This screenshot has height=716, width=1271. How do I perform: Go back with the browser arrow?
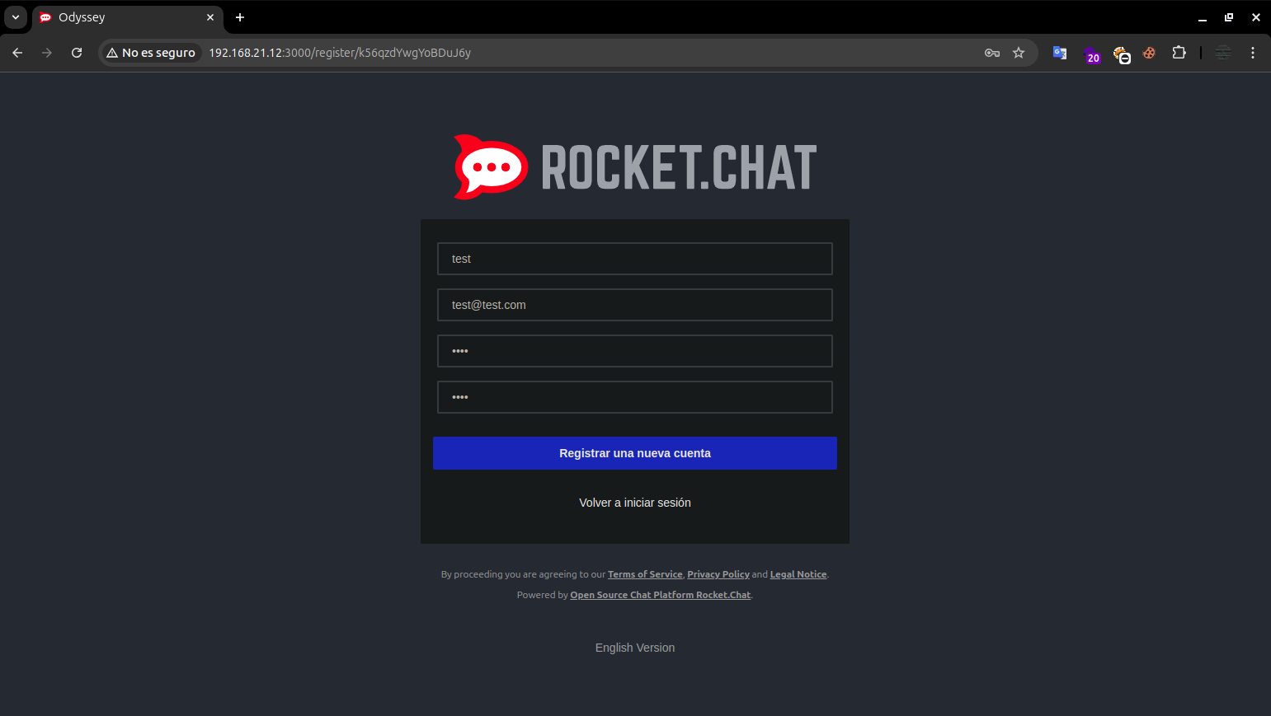(x=17, y=53)
